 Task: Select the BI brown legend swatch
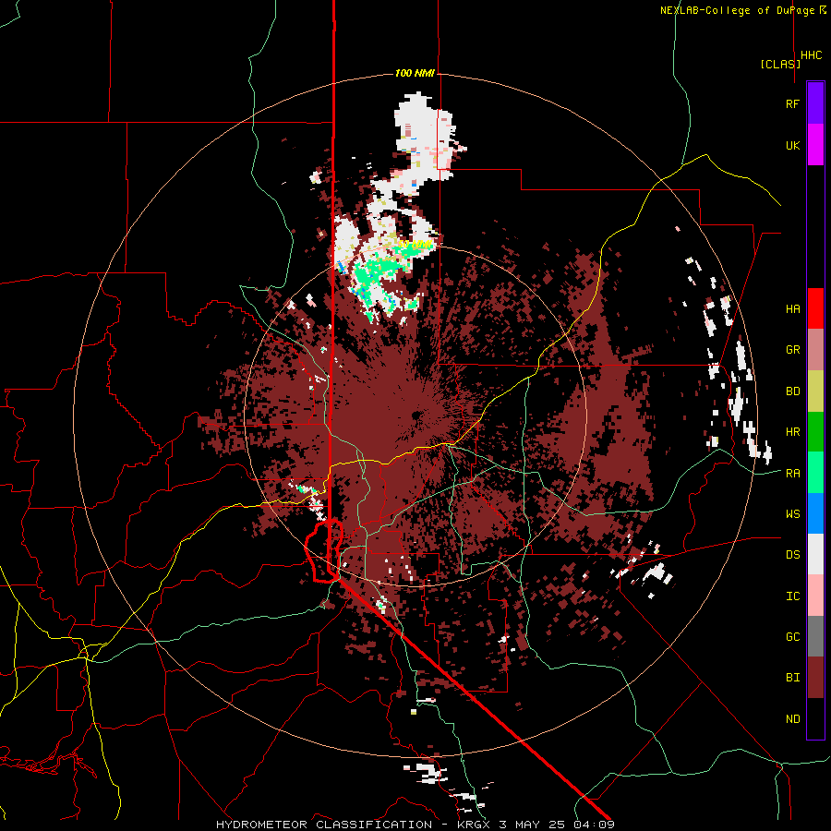[815, 678]
